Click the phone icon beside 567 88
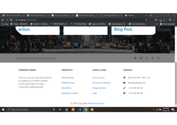The height and width of the screenshot is (125, 177). (124, 88)
